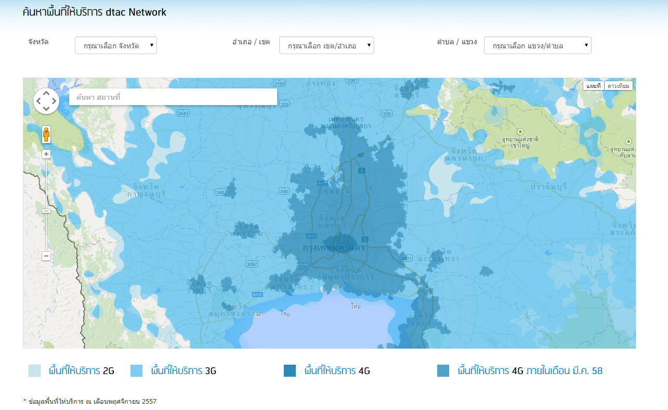Click the Thap Lan national park tree marker
The height and width of the screenshot is (410, 668).
(628, 141)
